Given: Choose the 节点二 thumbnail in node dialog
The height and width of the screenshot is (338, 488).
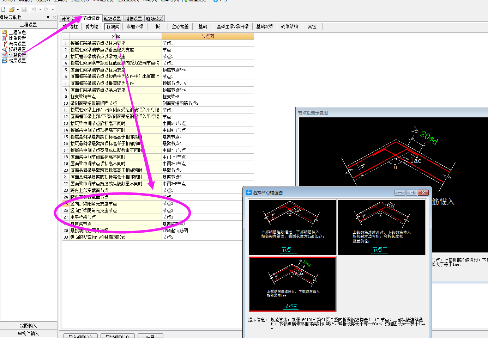Looking at the screenshot, I should (x=382, y=227).
